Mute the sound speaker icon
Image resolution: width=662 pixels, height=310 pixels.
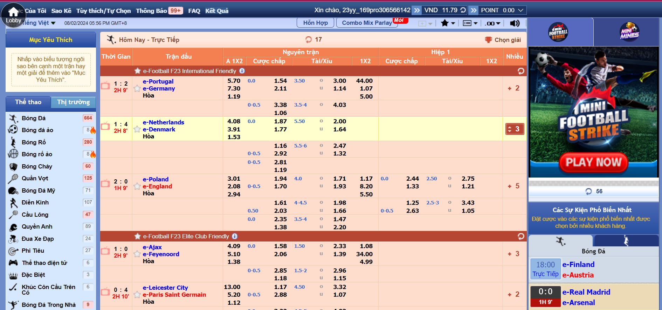click(x=514, y=23)
